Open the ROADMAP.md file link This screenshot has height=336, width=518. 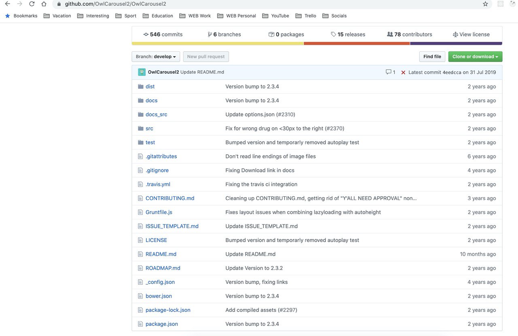[163, 268]
